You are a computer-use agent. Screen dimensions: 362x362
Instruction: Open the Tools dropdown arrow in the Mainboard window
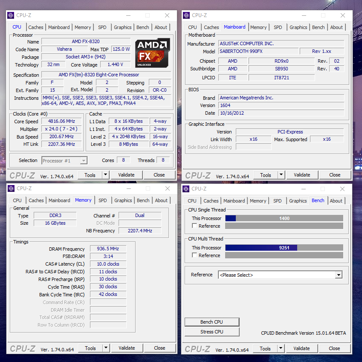[x=281, y=175]
